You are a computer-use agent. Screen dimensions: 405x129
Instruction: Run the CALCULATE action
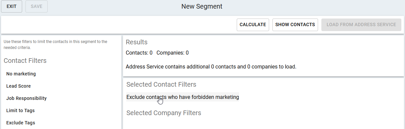click(253, 25)
